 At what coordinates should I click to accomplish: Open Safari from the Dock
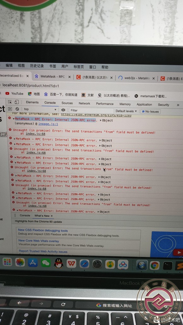pos(85,264)
